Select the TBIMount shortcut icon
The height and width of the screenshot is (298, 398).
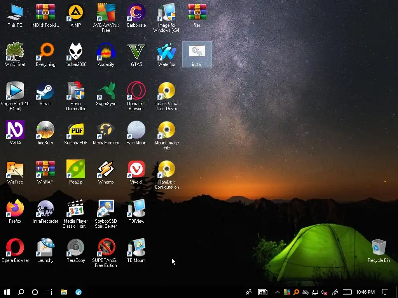pyautogui.click(x=136, y=247)
